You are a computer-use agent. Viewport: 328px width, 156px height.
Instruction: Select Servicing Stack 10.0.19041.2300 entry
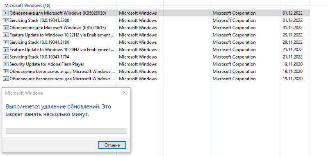point(39,20)
